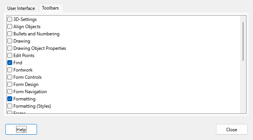Select the Toolbars tab
253x140 pixels.
coord(50,8)
